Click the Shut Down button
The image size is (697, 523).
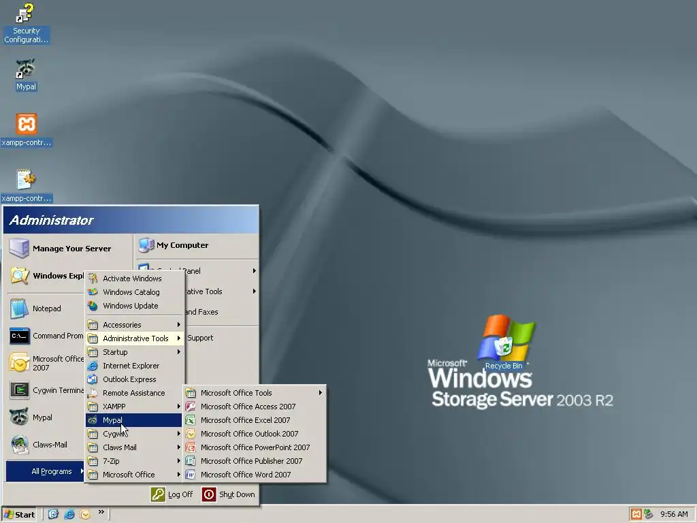229,494
